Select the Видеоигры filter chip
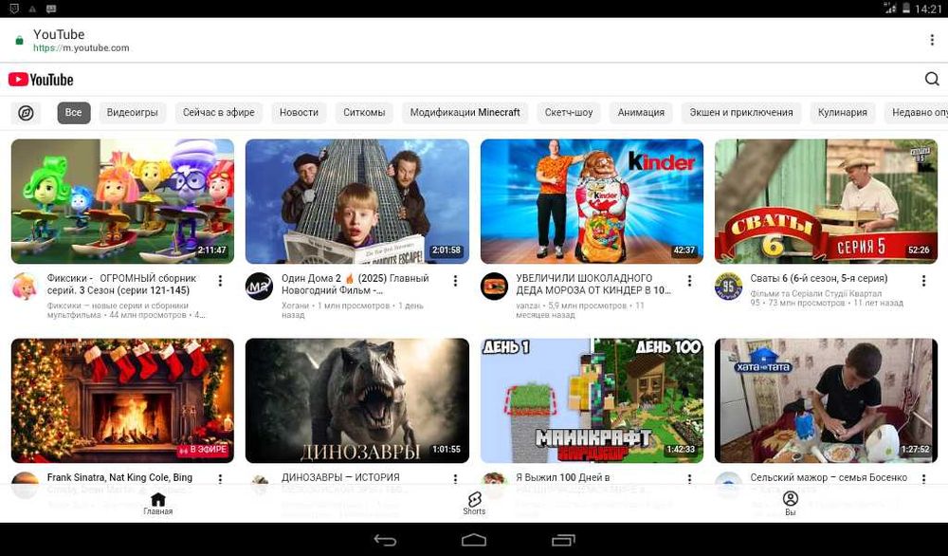This screenshot has height=556, width=948. 133,113
